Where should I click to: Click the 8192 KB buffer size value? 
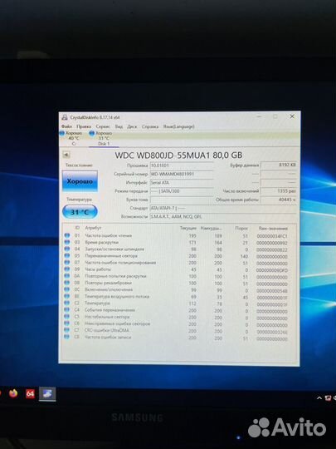[x=279, y=165]
